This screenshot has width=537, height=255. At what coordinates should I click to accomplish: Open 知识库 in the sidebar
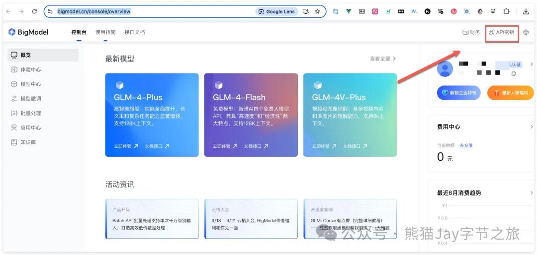(x=43, y=142)
